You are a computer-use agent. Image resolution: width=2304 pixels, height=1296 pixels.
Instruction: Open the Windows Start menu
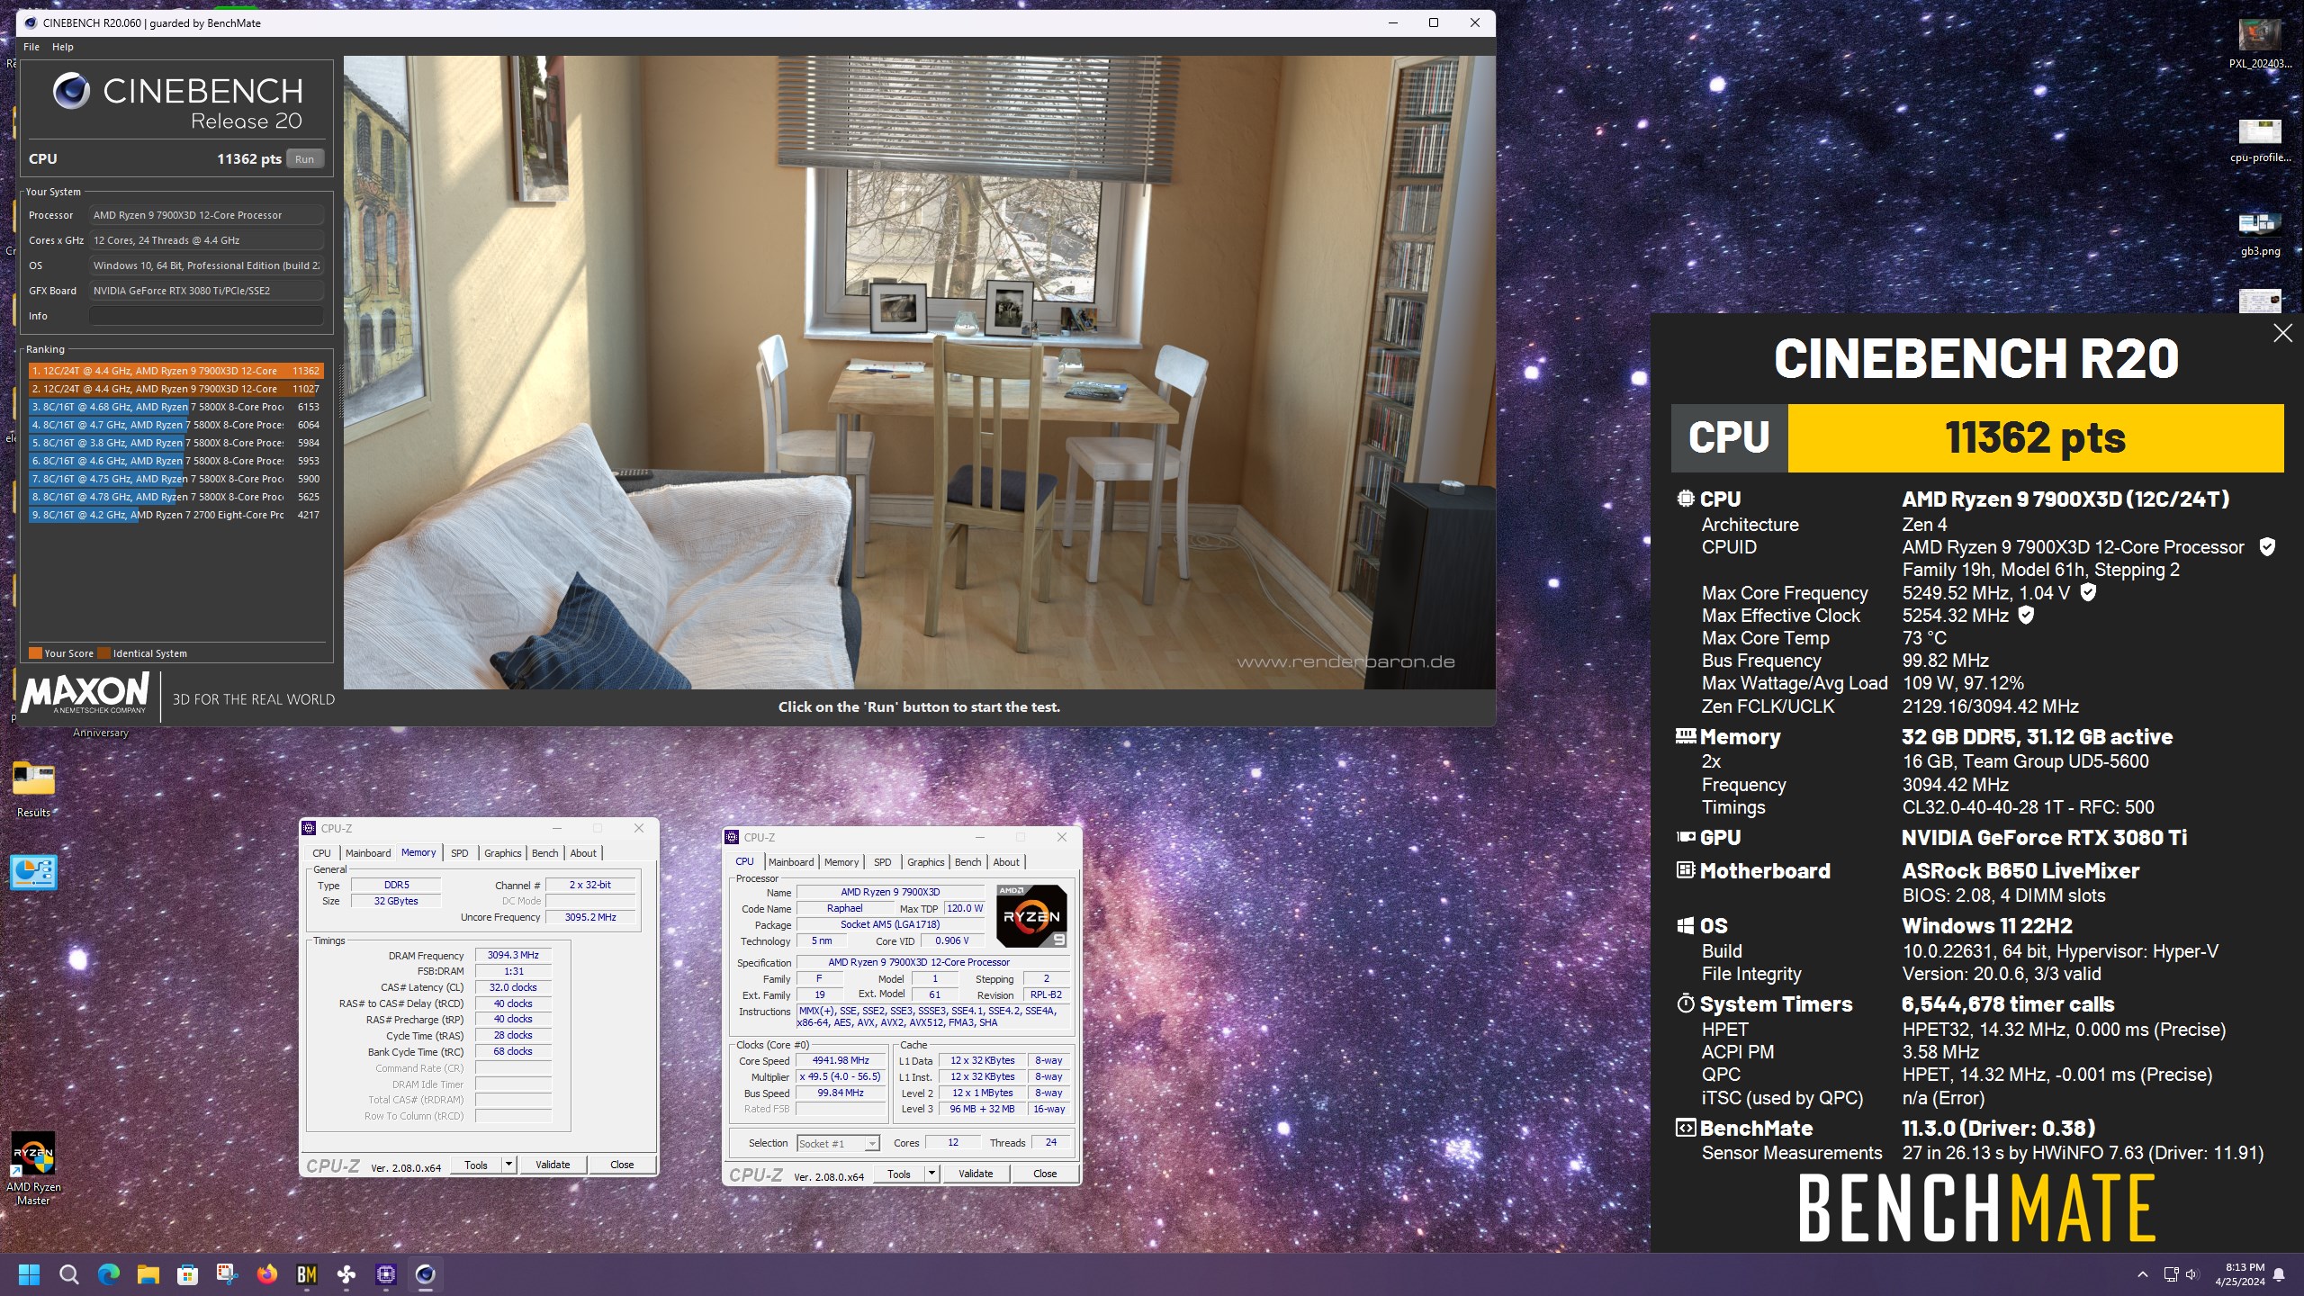pyautogui.click(x=30, y=1274)
